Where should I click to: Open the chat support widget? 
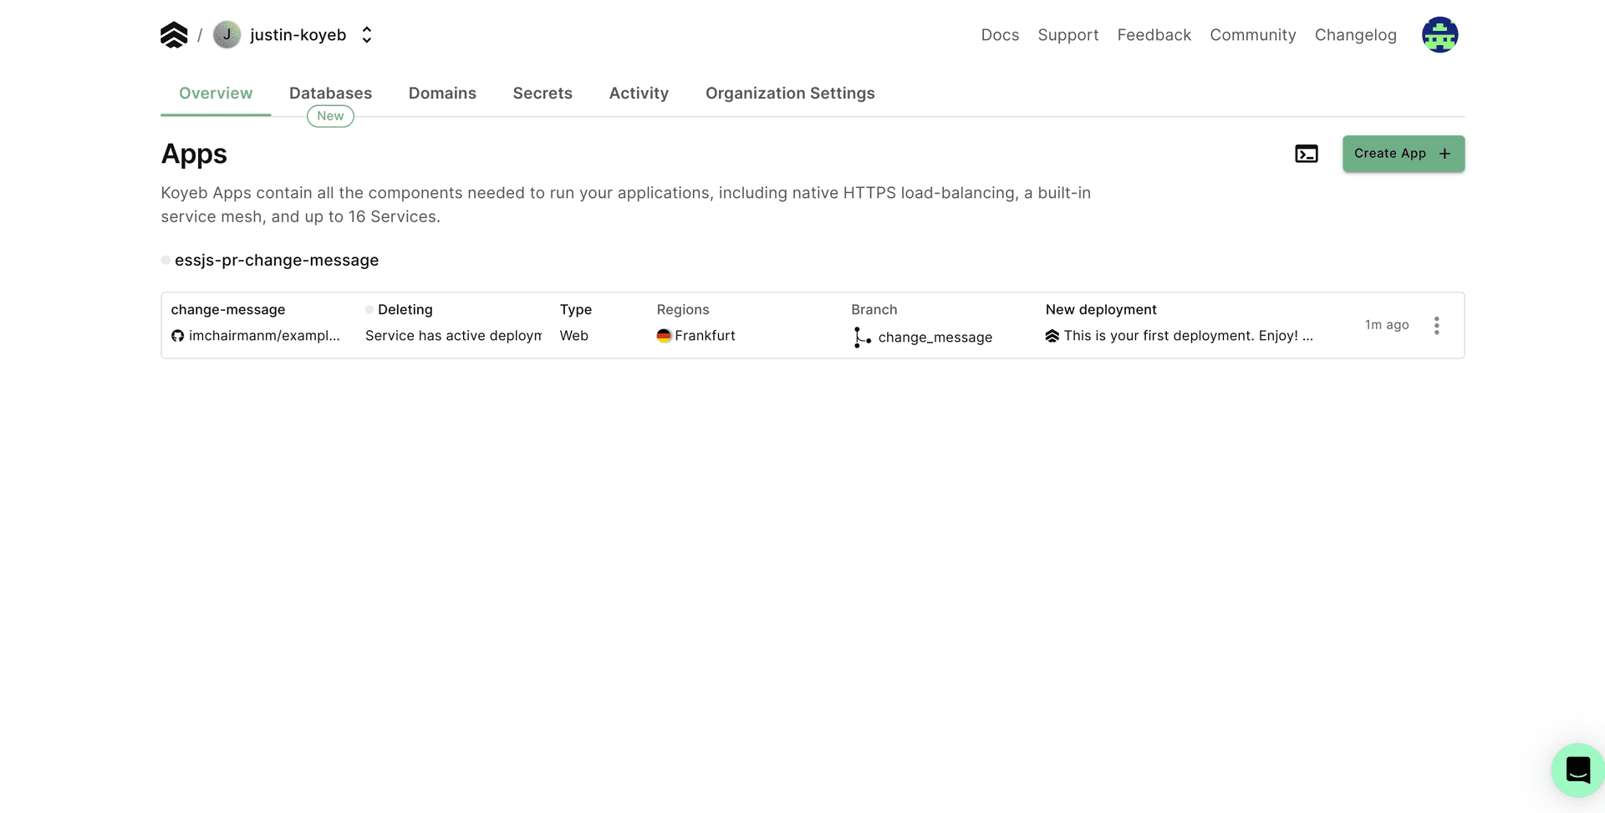coord(1577,770)
